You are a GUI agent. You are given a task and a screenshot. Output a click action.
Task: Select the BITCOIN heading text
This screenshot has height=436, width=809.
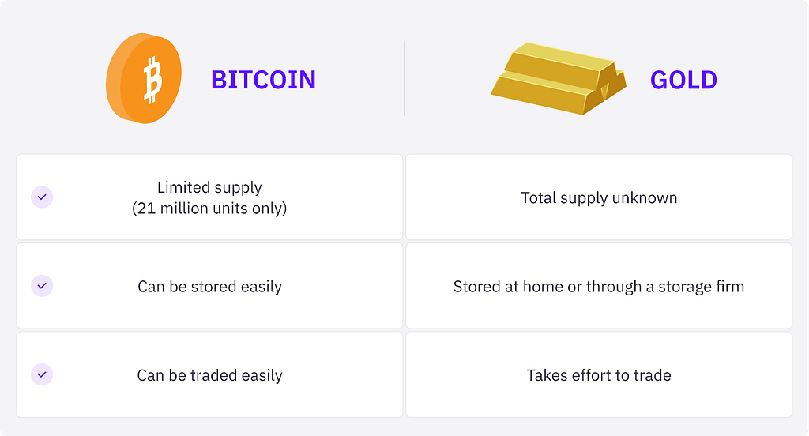[x=263, y=80]
